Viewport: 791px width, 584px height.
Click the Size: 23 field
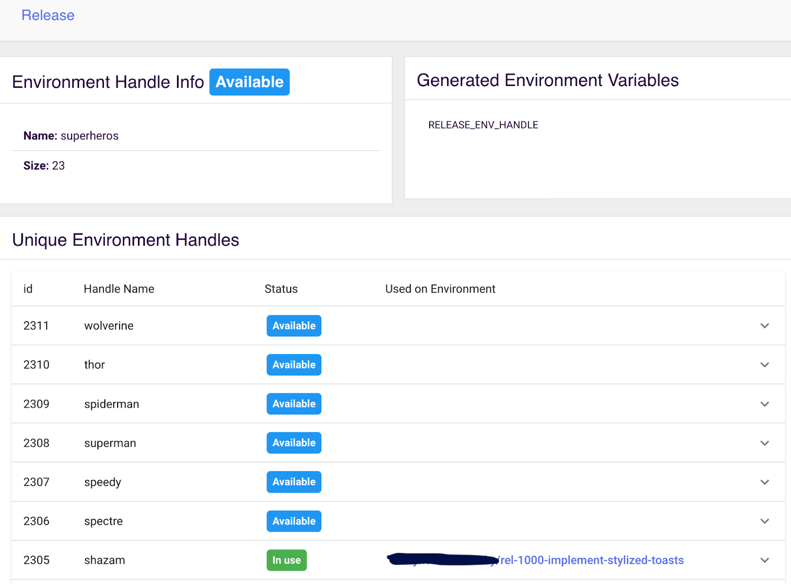(44, 166)
